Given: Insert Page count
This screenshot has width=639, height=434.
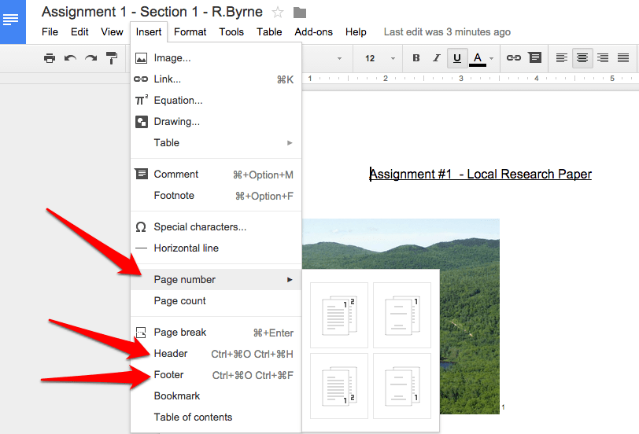Looking at the screenshot, I should [216, 301].
